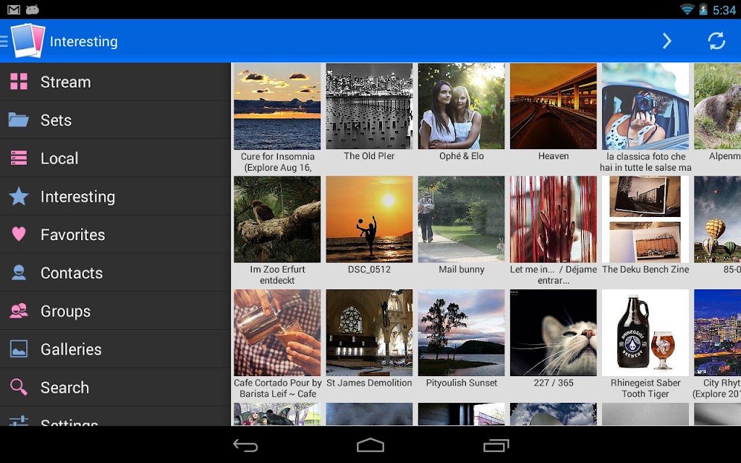Click the Contacts person icon
The image size is (741, 463).
coord(19,273)
